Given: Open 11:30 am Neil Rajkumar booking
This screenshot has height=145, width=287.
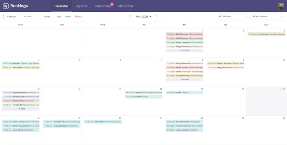Looking at the screenshot, I should point(184,34).
